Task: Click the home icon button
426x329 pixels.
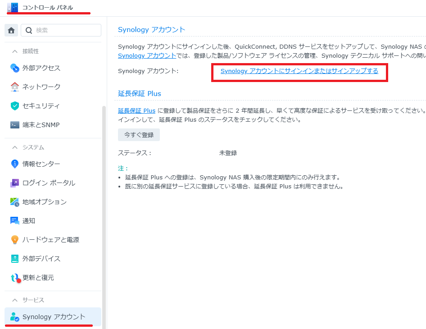Action: (x=11, y=30)
